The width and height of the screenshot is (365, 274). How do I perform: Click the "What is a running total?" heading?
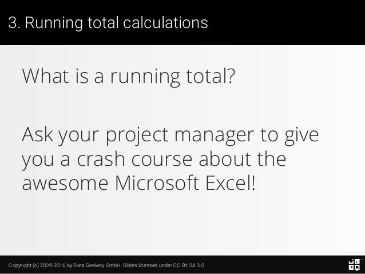click(129, 77)
